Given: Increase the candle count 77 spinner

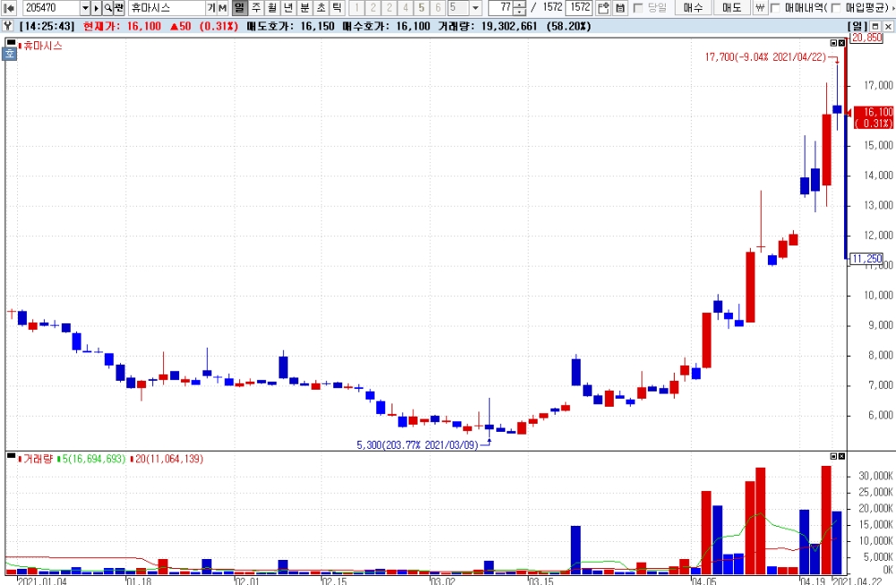Looking at the screenshot, I should point(520,4).
